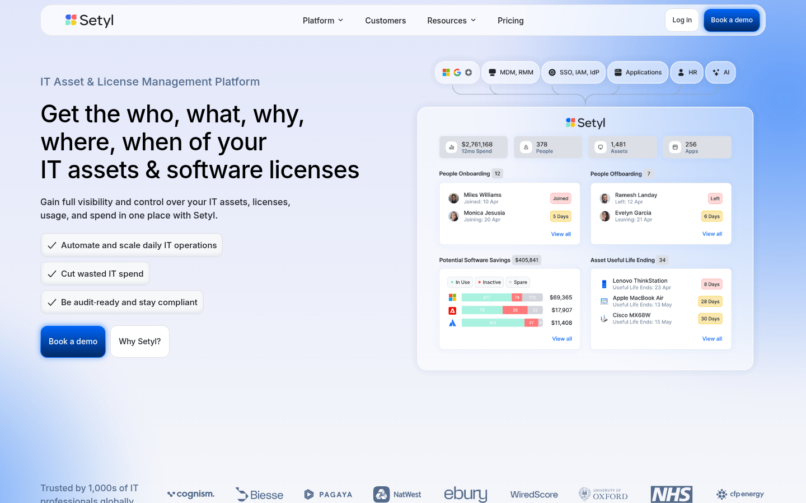Click the 8 Days badge
806x503 pixels.
click(x=712, y=284)
